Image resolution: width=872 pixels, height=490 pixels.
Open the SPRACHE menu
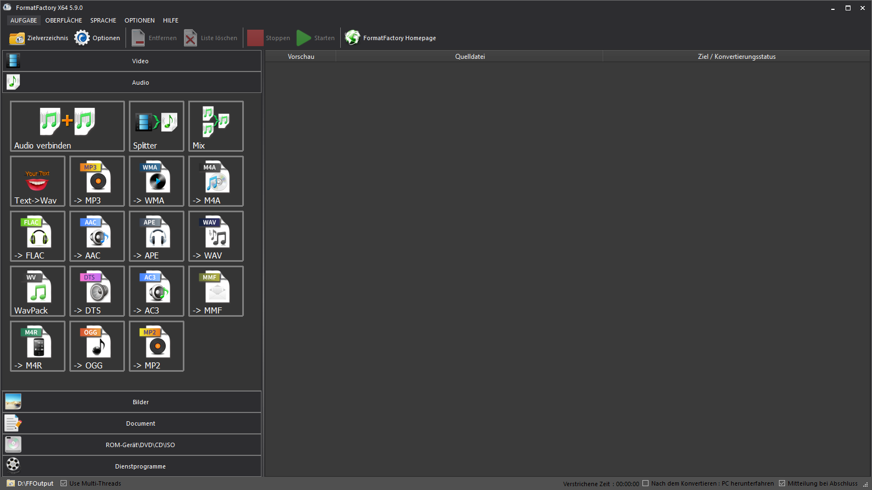pyautogui.click(x=103, y=20)
